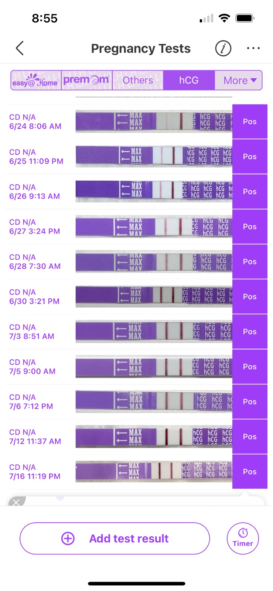The width and height of the screenshot is (273, 591).
Task: Open the three-dot options menu
Action: (x=253, y=48)
